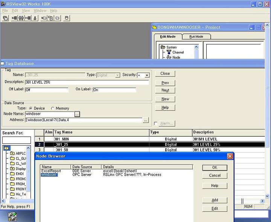Expand the Display folder

tap(12, 169)
